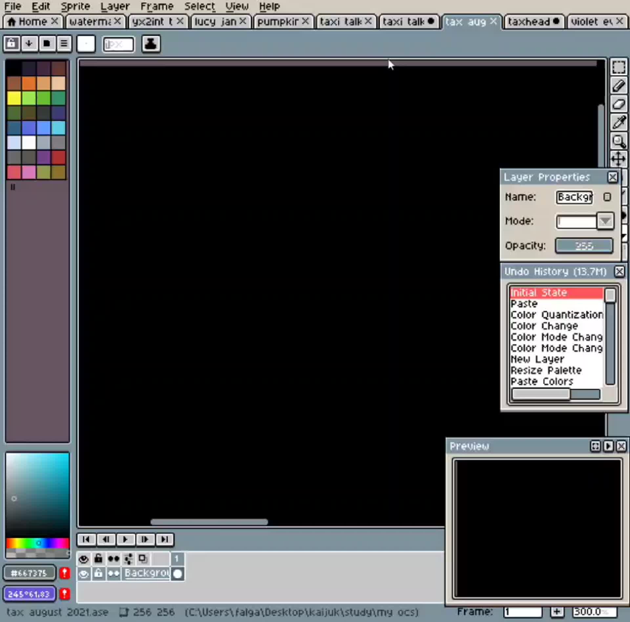The image size is (630, 622).
Task: Select frame 1 header in timeline
Action: point(177,559)
